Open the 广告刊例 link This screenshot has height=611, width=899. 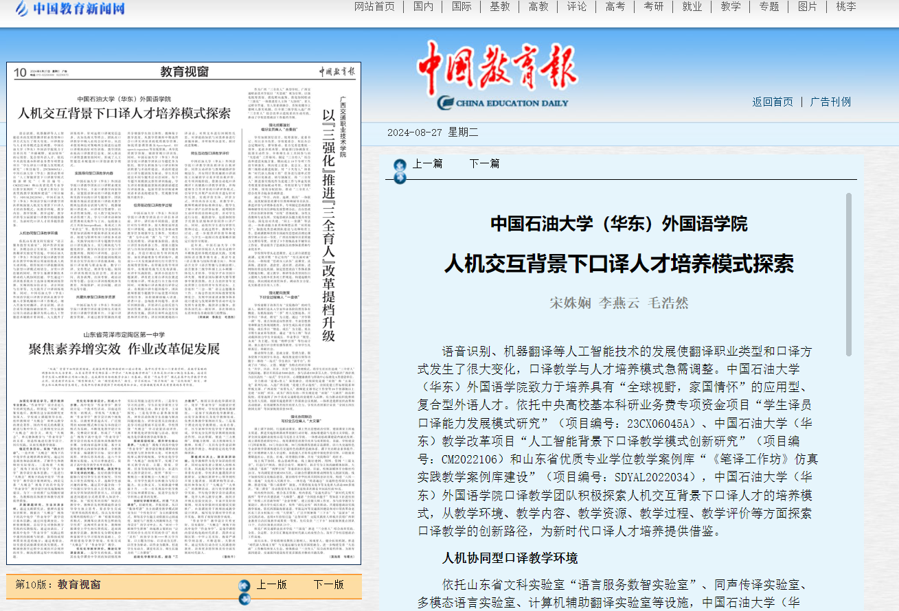point(830,102)
